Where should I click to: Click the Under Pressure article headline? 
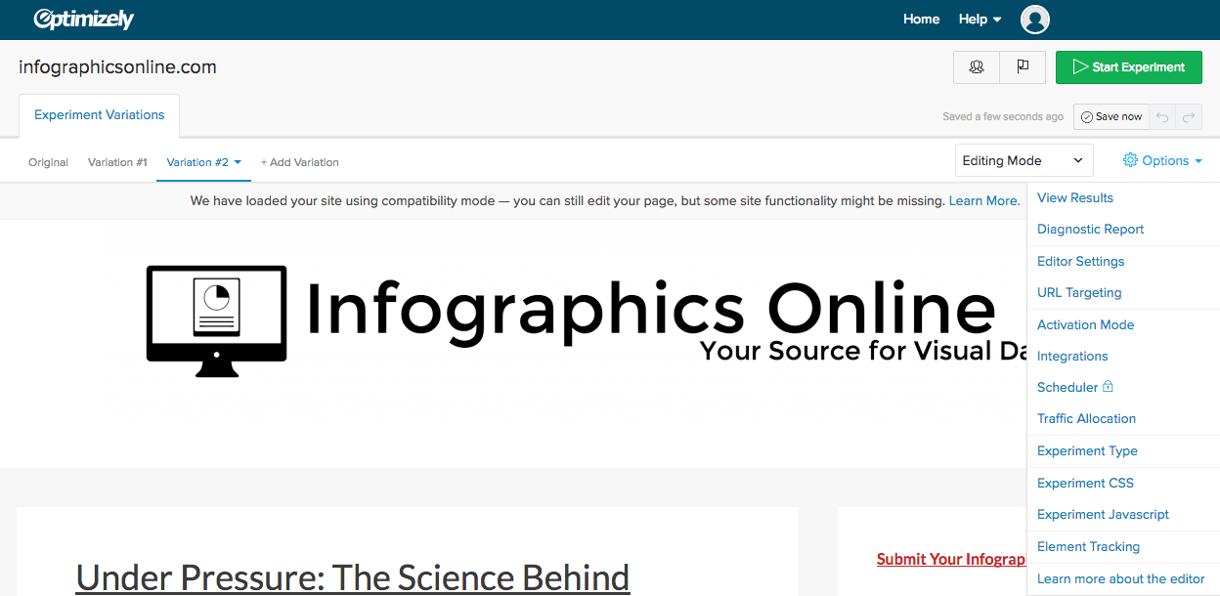tap(353, 577)
